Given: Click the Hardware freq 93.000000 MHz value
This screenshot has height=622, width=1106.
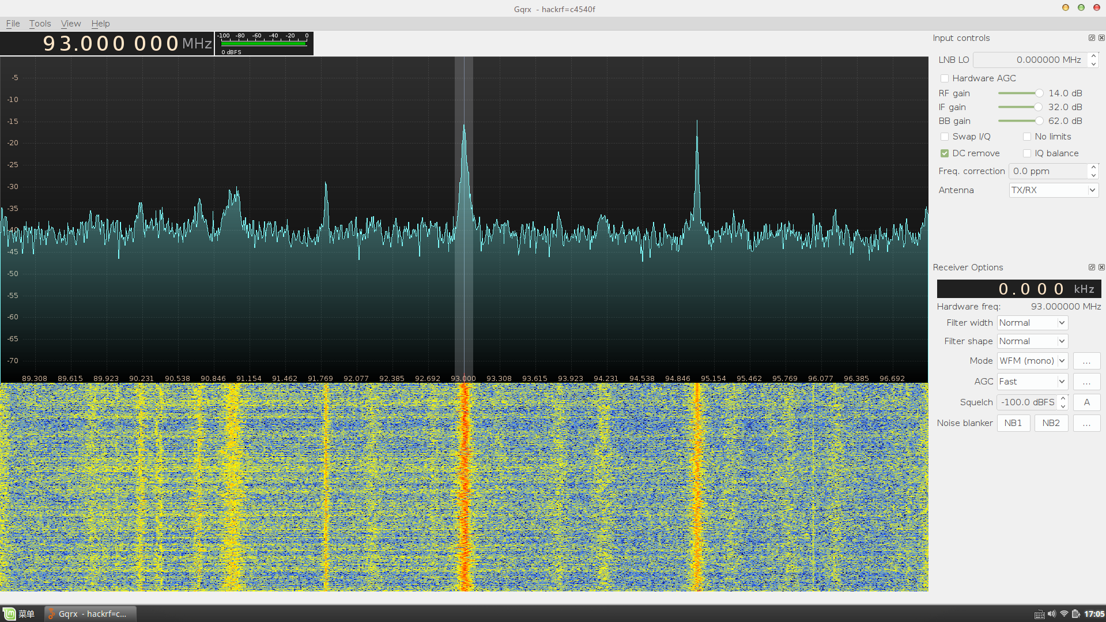Looking at the screenshot, I should tap(1066, 307).
